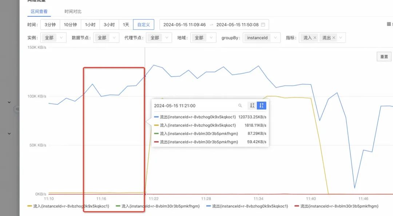Click the 11:28 x-axis label

206,199
